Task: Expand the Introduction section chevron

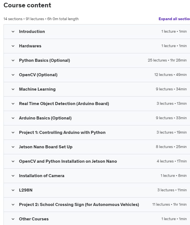Action: (x=13, y=32)
